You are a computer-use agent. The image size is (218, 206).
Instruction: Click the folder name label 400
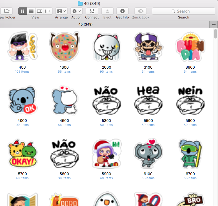22,67
